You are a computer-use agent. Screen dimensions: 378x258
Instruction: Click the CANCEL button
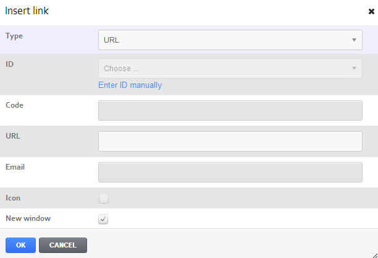coord(63,245)
